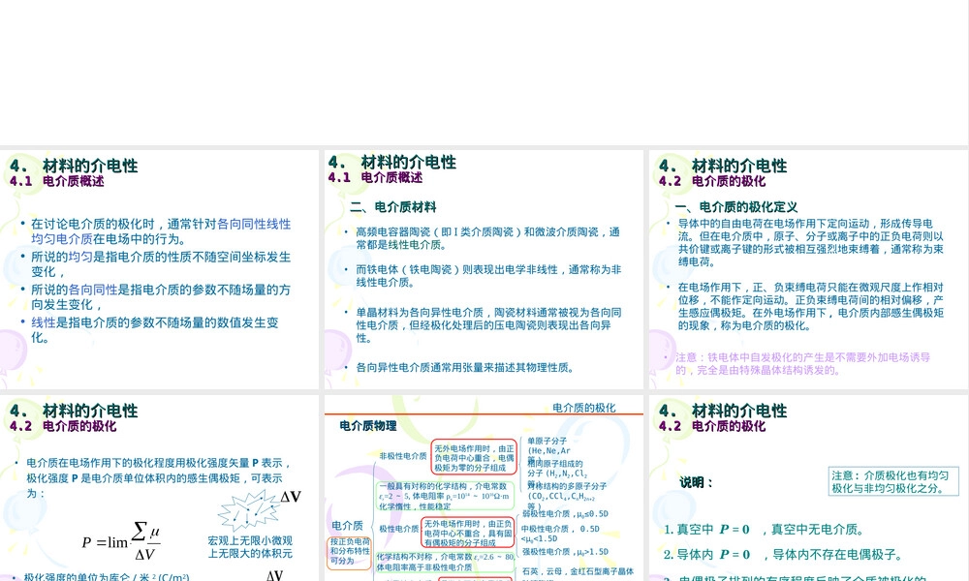Click the 电介质的极化 header above the mind map

pos(584,408)
